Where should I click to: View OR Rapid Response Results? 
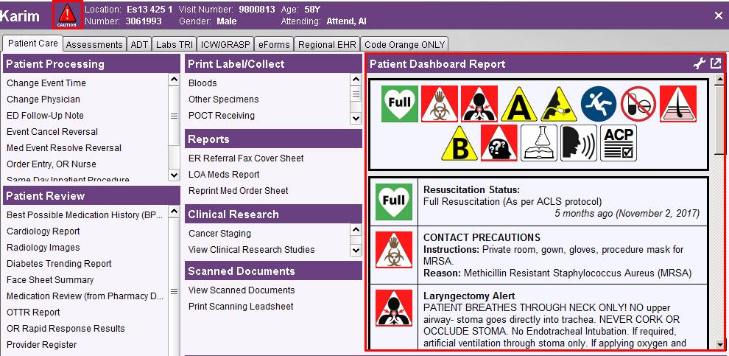[66, 329]
